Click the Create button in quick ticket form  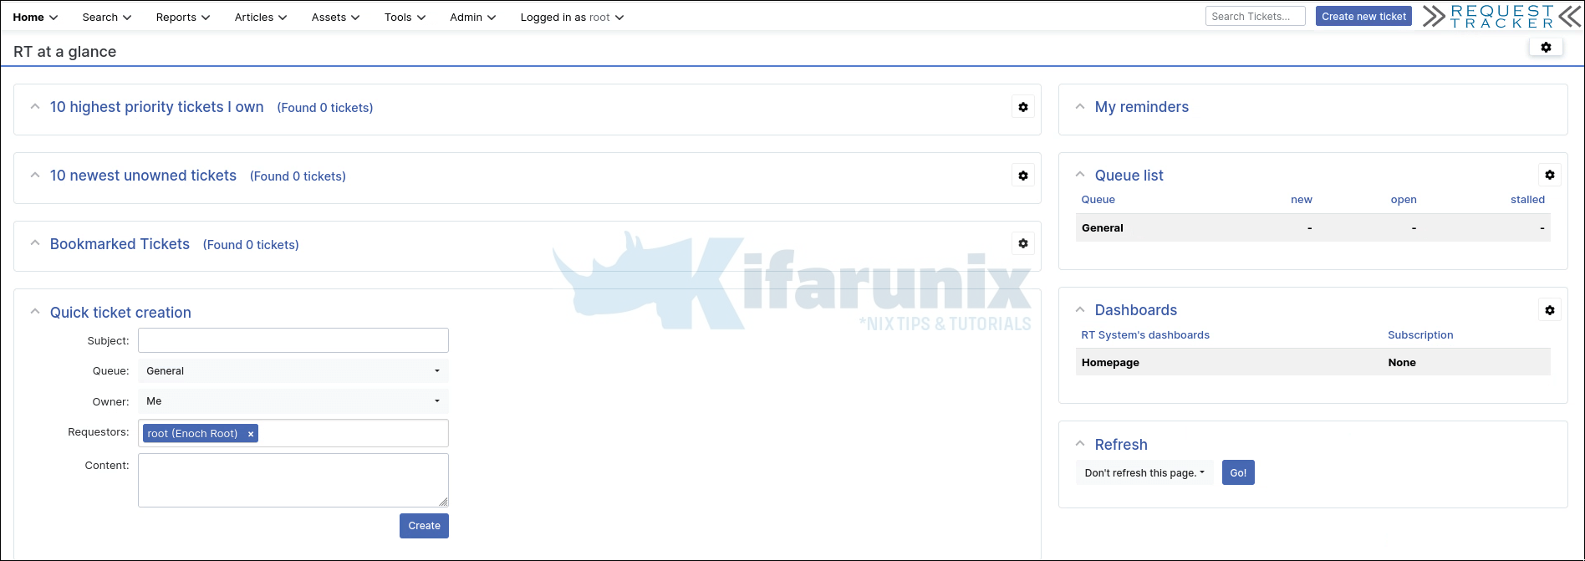424,526
